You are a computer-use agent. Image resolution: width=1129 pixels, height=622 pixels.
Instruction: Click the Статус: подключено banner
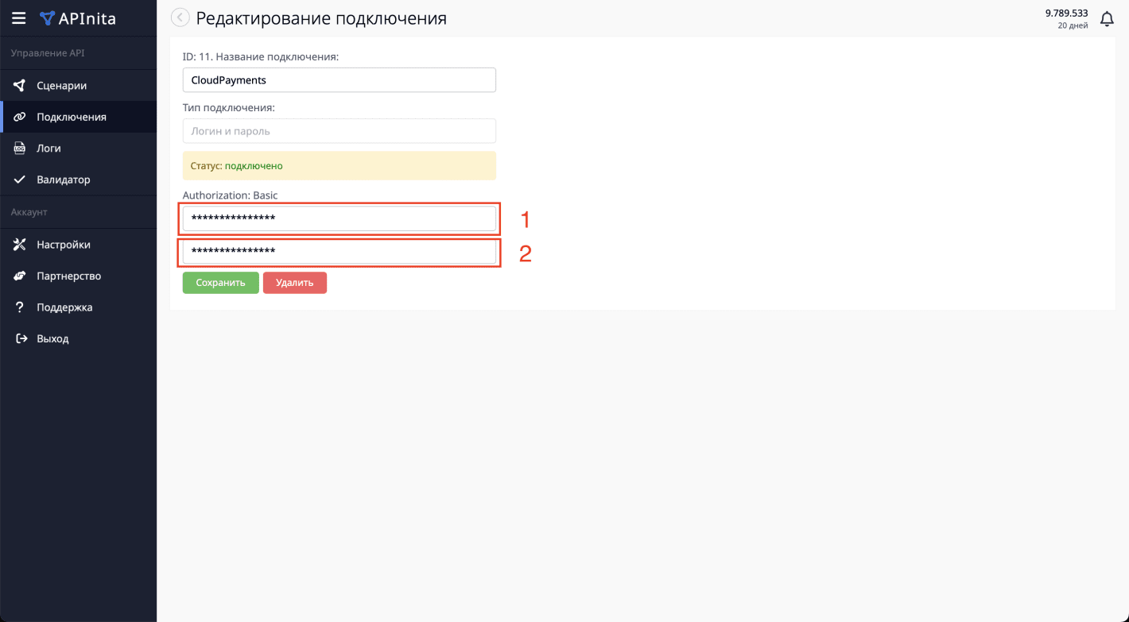click(x=339, y=165)
